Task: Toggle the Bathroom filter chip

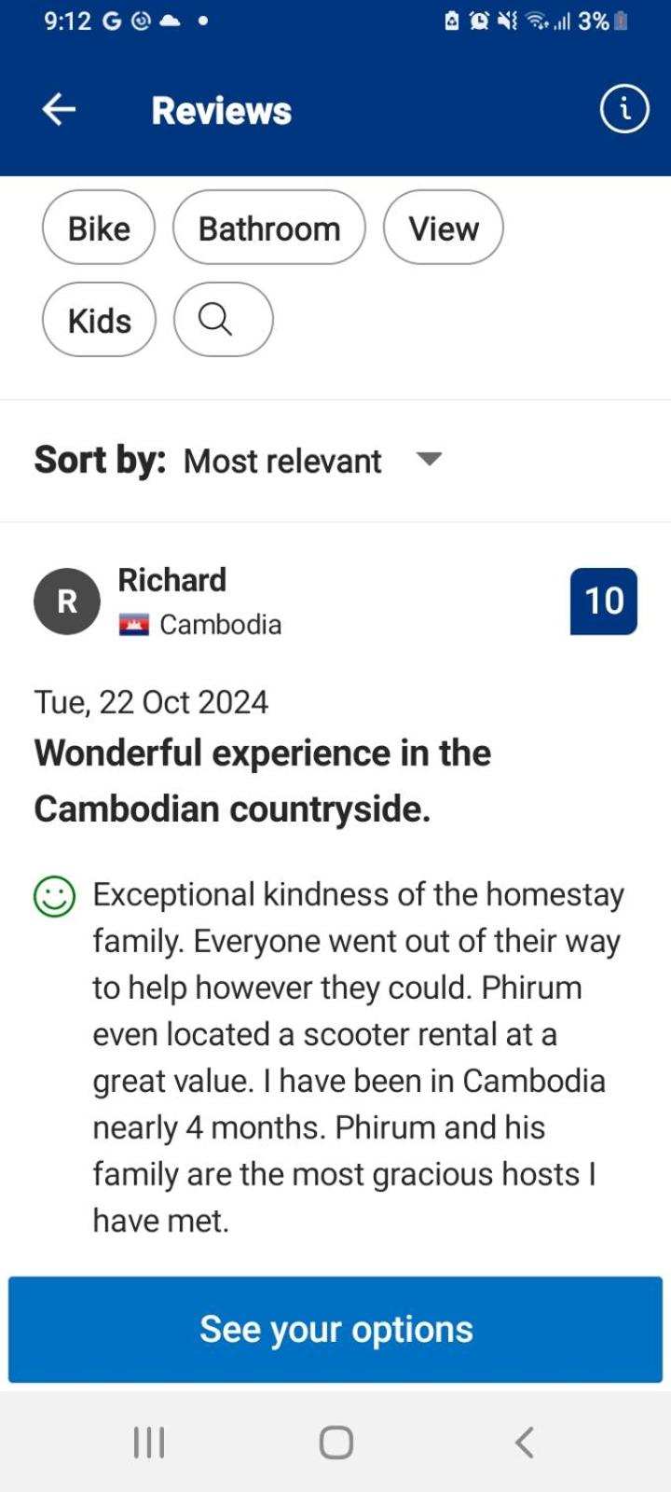Action: [x=269, y=228]
